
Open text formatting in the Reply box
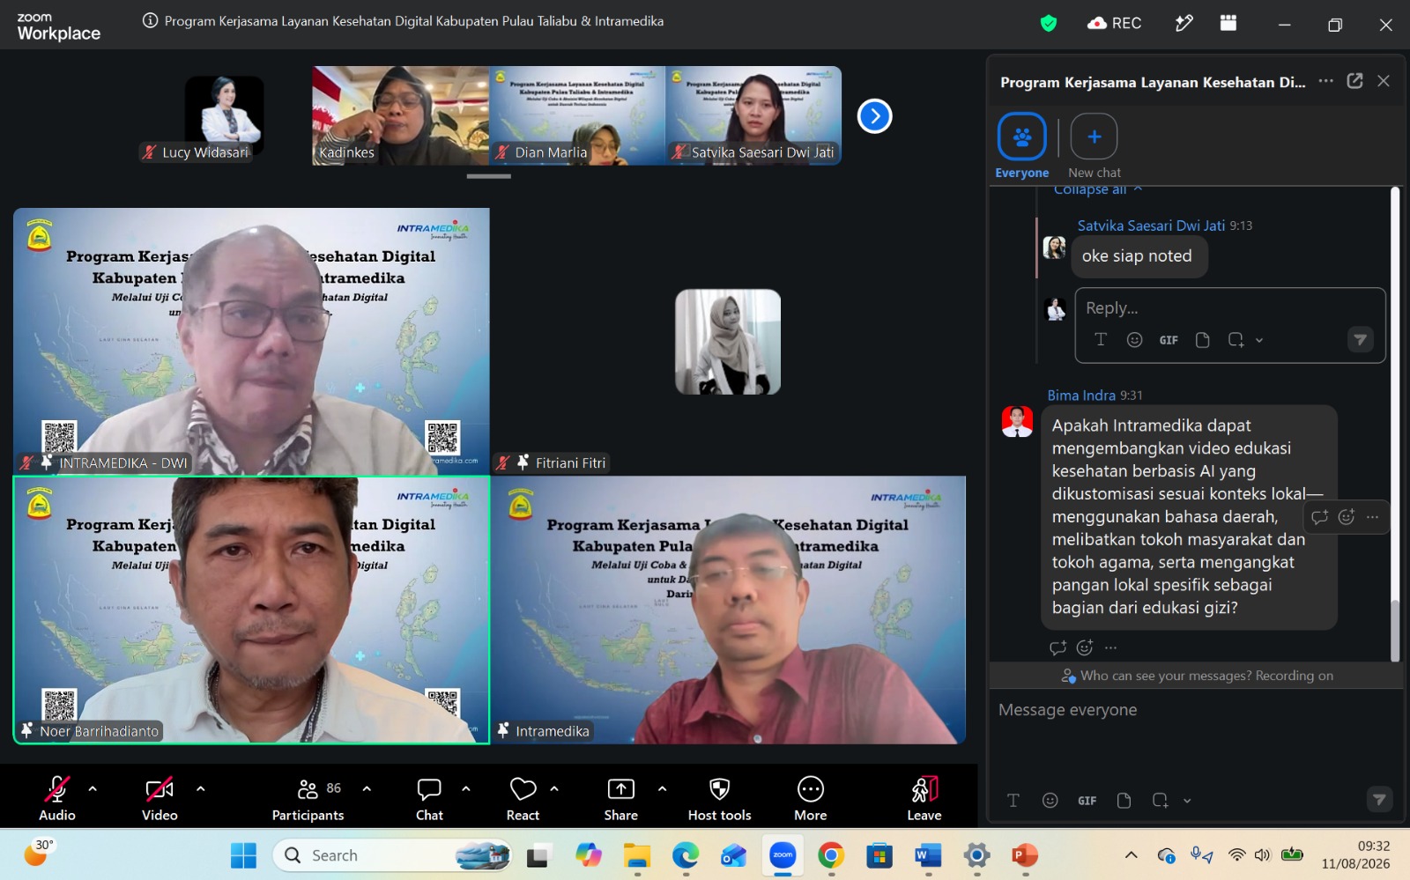1101,340
